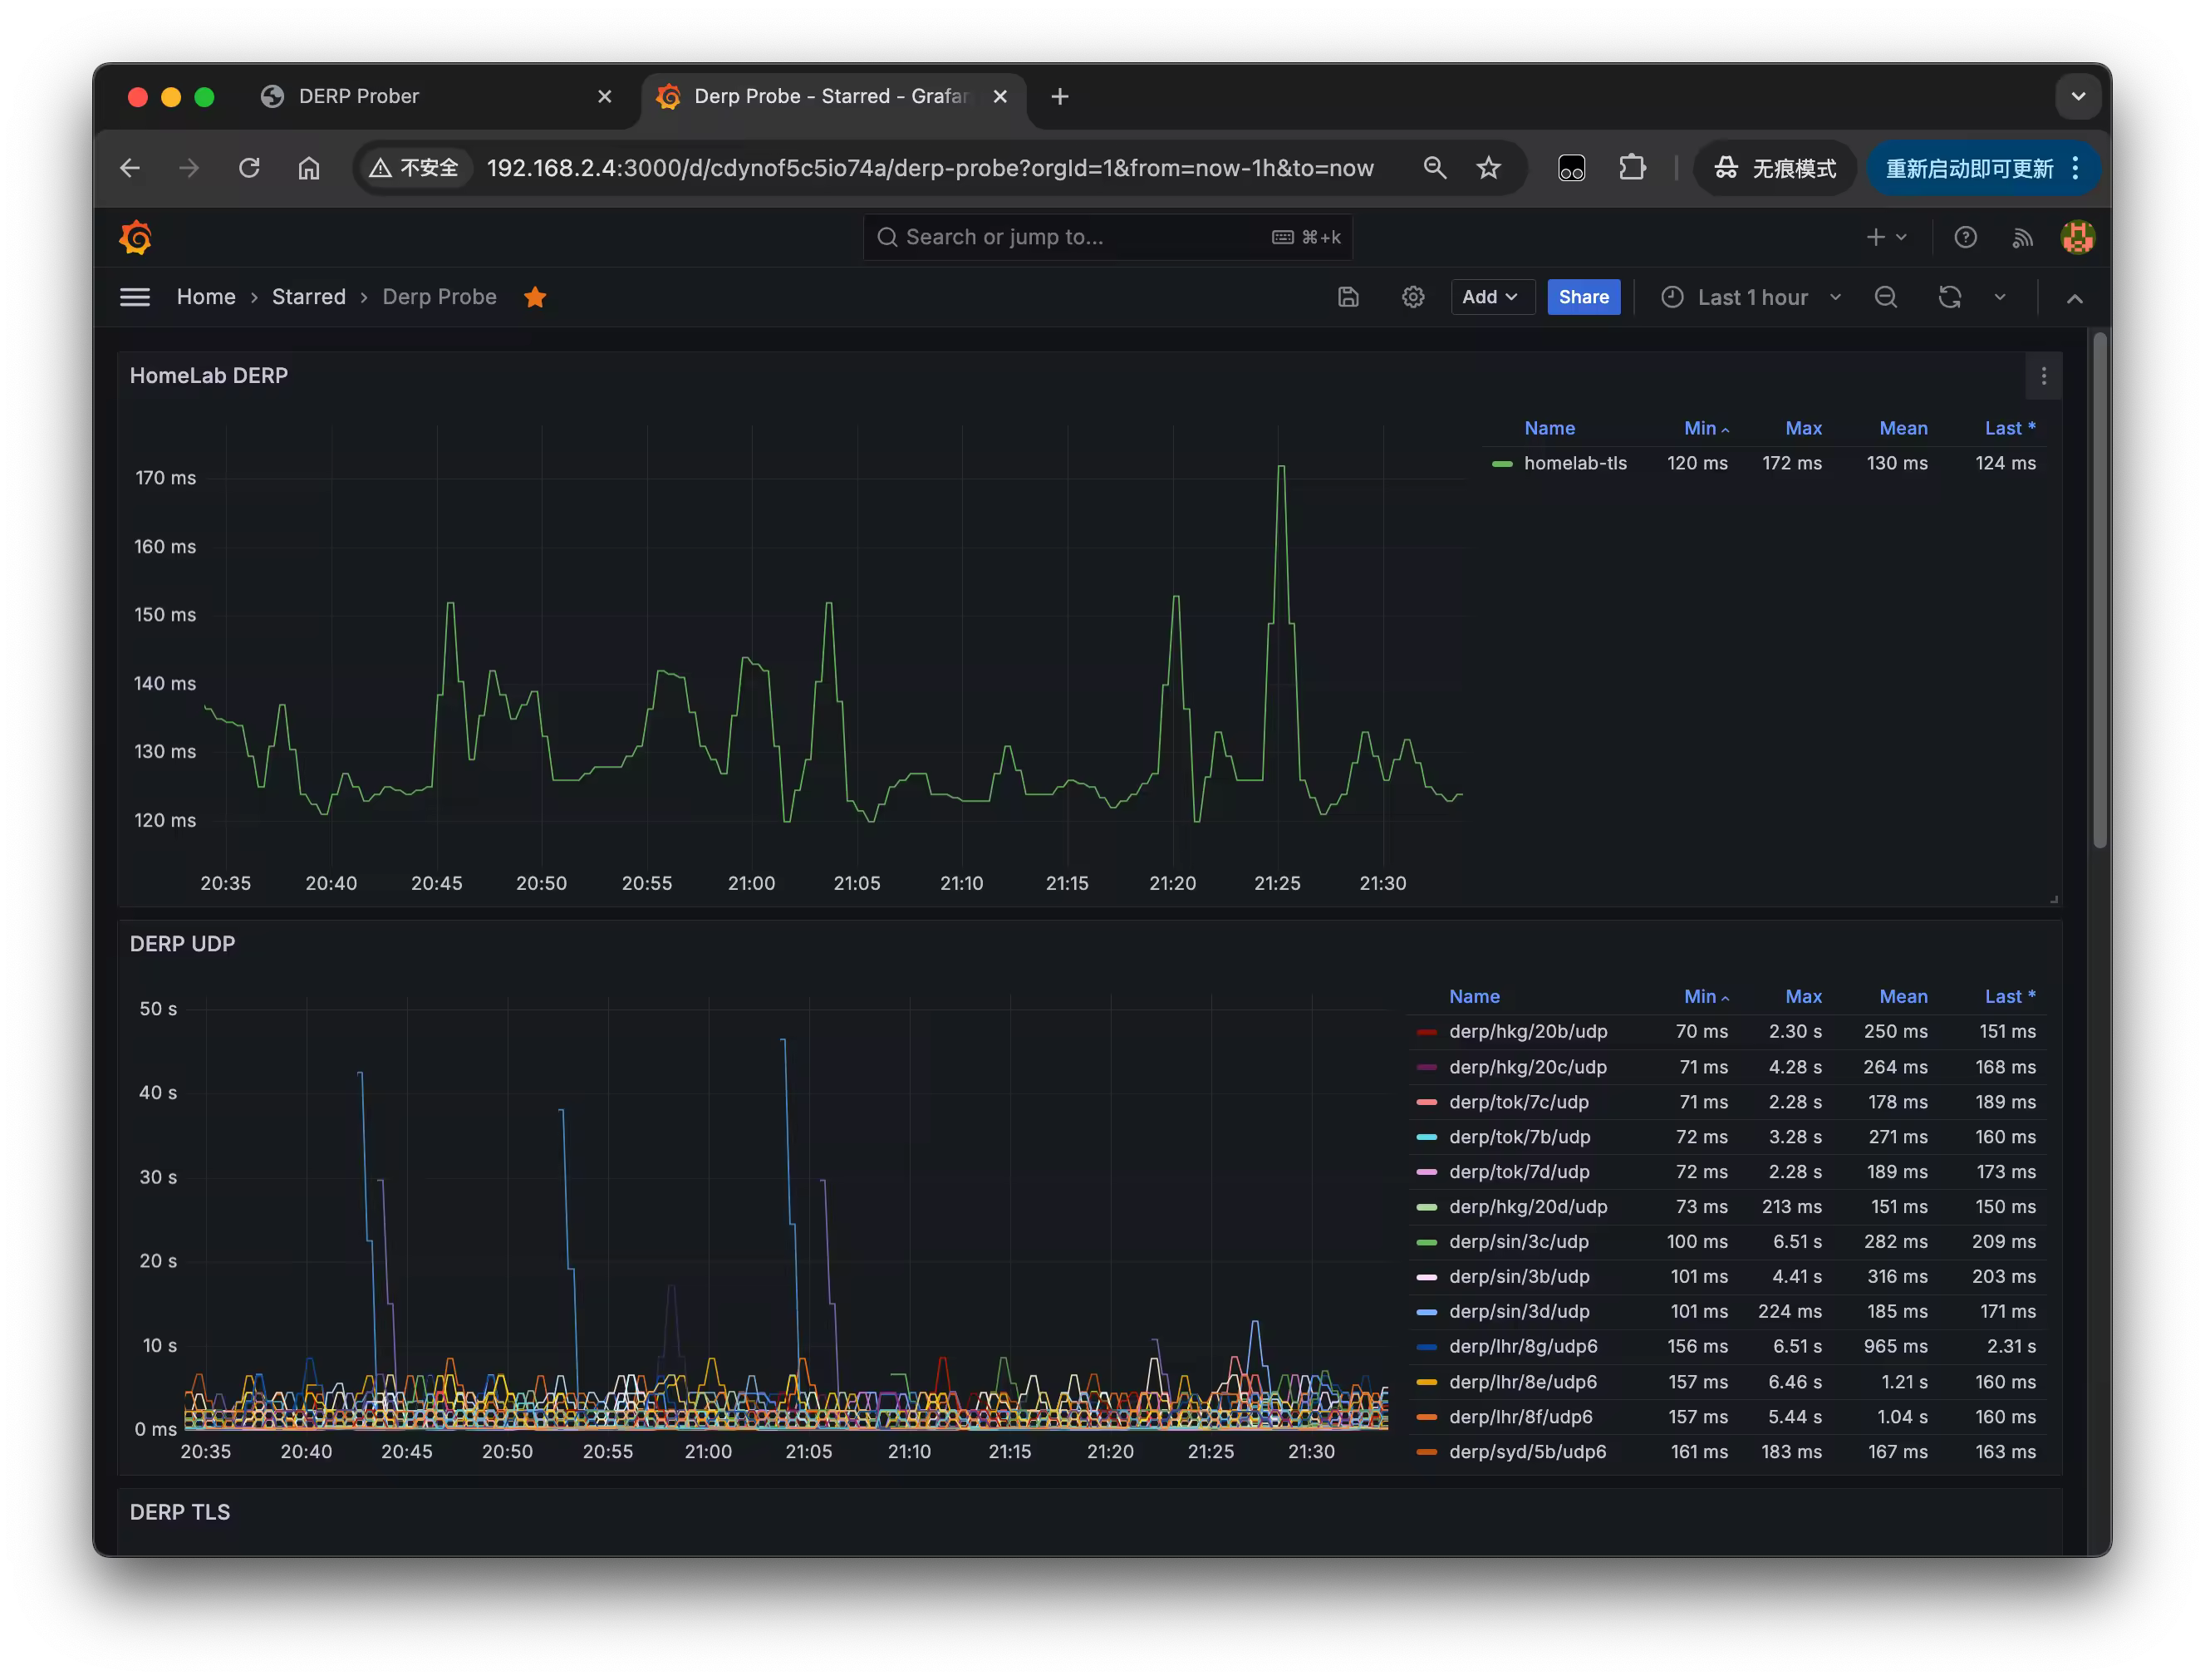Toggle derp/tok/7d/udp series visibility
The height and width of the screenshot is (1680, 2205).
pyautogui.click(x=1519, y=1171)
